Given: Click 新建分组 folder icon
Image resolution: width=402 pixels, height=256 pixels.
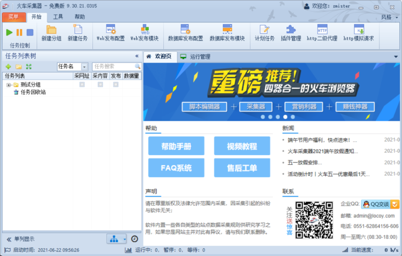Looking at the screenshot, I should coord(51,33).
